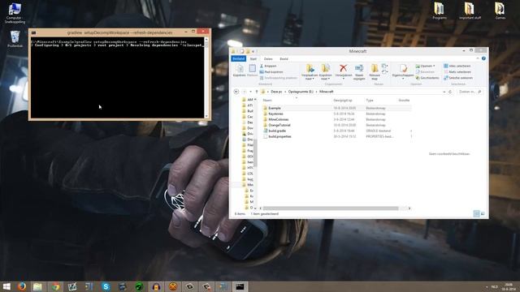The image size is (520, 292).
Task: Open the Verplaatsen naar dropdown
Action: tap(310, 72)
